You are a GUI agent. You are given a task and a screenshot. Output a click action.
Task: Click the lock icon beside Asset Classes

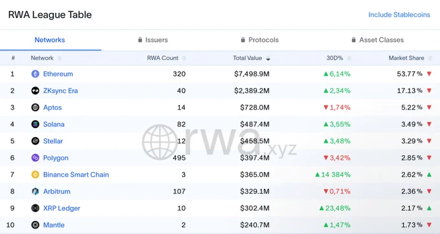click(353, 40)
